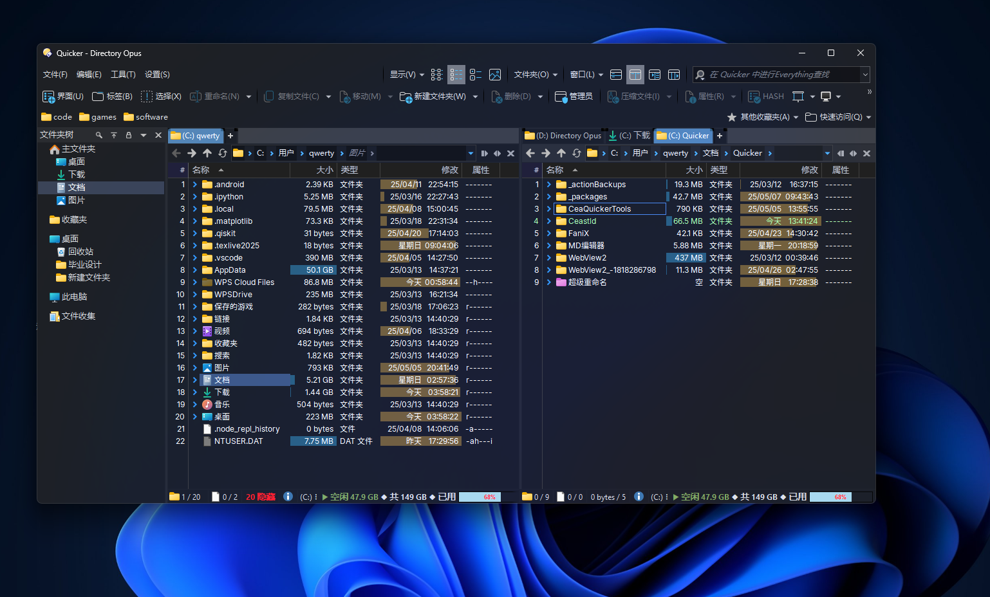Go back in left pane navigation

click(x=176, y=153)
